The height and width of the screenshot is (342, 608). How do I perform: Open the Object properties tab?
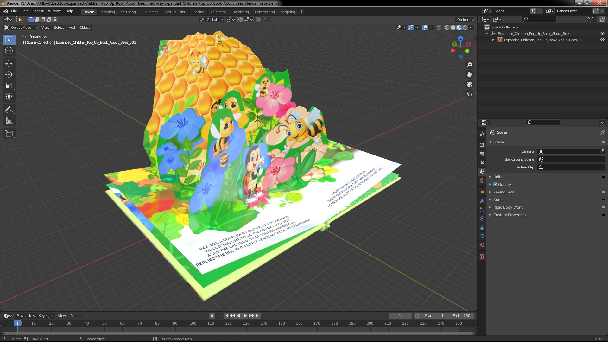coord(482,192)
